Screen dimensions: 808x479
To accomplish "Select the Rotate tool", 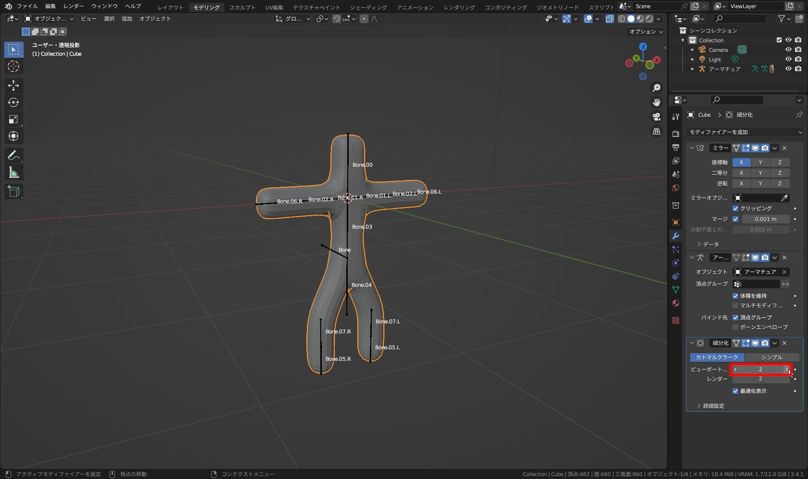I will [x=13, y=102].
